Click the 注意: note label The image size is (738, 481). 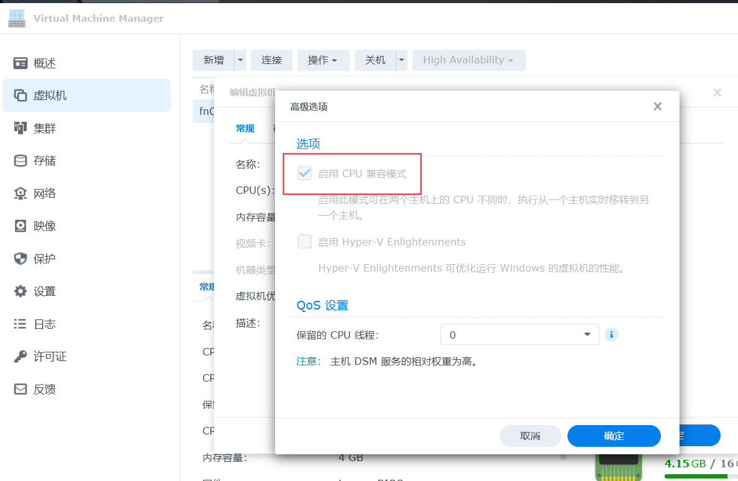pyautogui.click(x=308, y=361)
